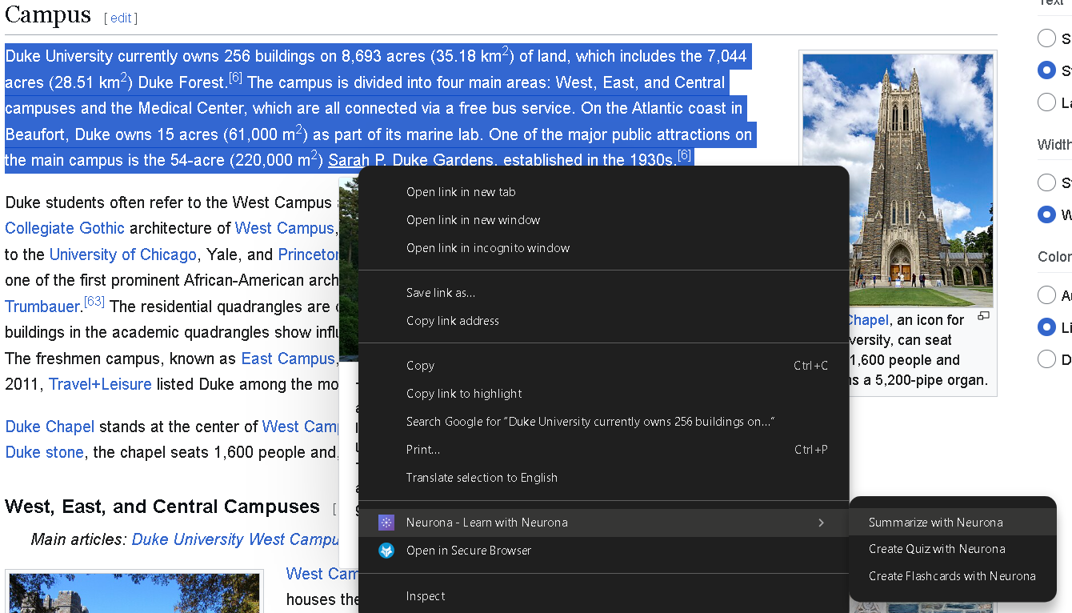
Task: Pick the Dark color radio button
Action: (1046, 359)
